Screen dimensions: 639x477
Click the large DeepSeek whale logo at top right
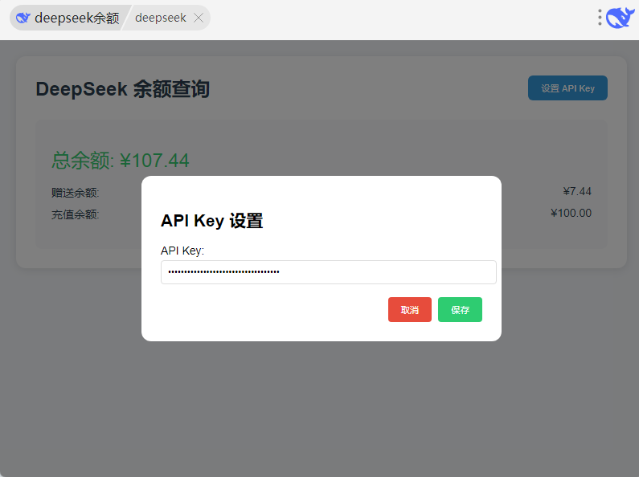point(620,18)
